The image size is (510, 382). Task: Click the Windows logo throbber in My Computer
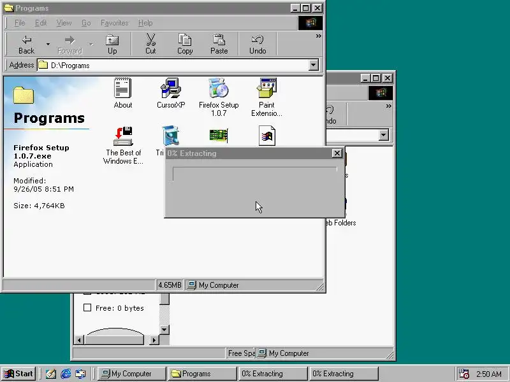380,93
